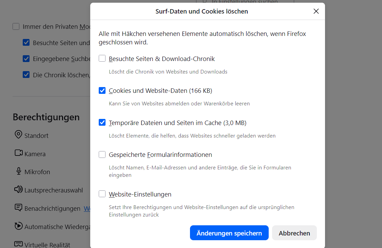Close the Surf-Daten dialog with X
Screen dimensions: 382x248
[316, 11]
